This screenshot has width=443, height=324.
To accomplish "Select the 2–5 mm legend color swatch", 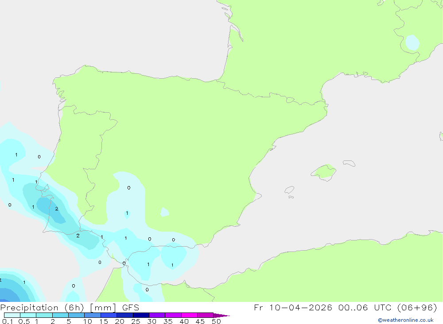I will (x=60, y=315).
